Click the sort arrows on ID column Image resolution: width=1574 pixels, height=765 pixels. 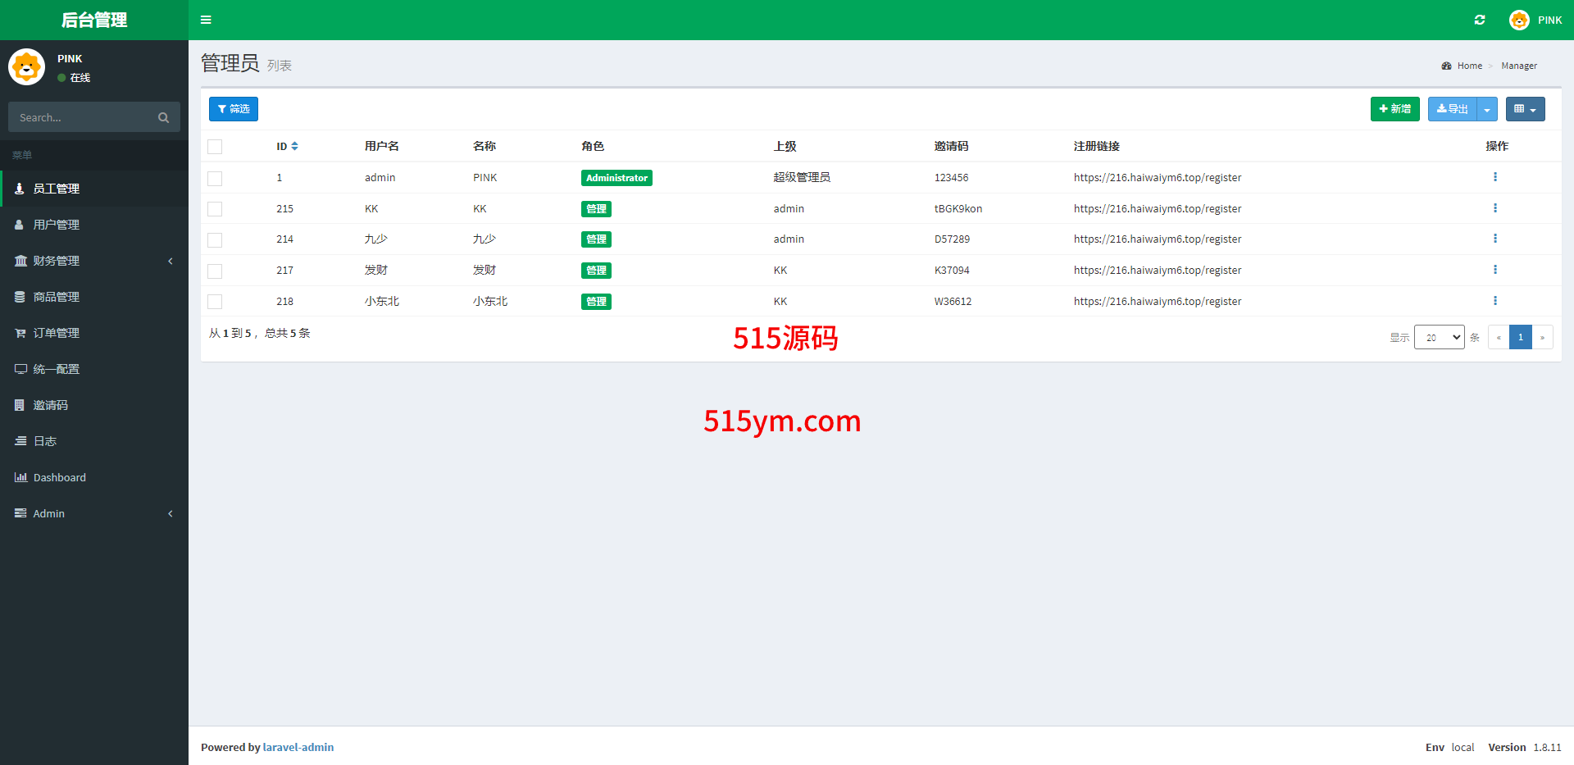[294, 146]
